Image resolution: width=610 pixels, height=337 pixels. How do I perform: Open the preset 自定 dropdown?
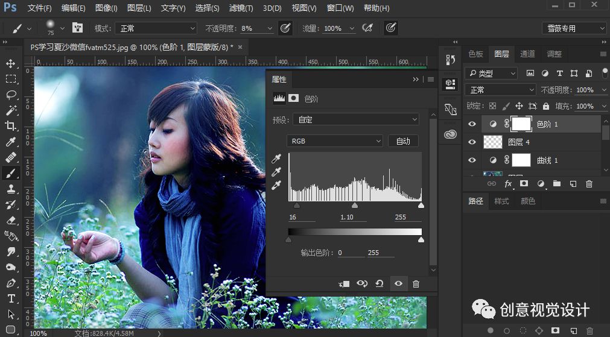coord(355,120)
